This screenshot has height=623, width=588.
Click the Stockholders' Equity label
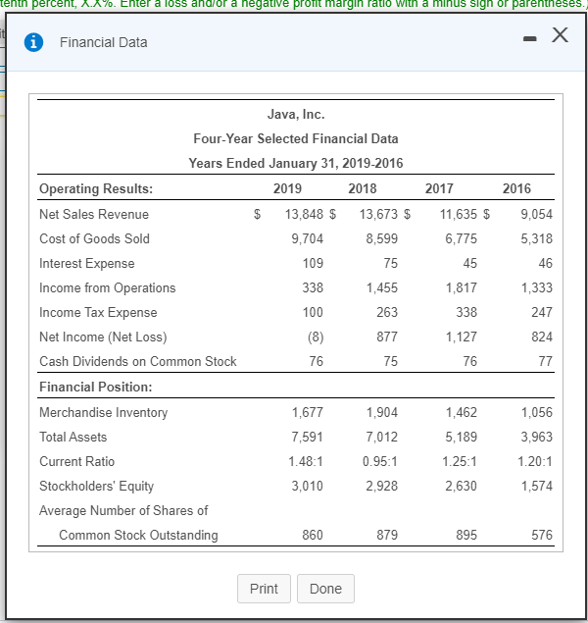pyautogui.click(x=96, y=487)
